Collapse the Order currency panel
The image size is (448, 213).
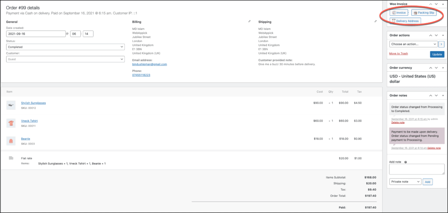443,68
